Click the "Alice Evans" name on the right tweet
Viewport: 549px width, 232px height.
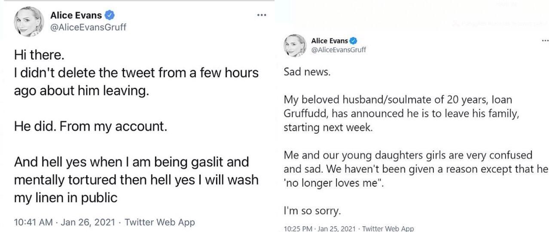click(x=329, y=41)
